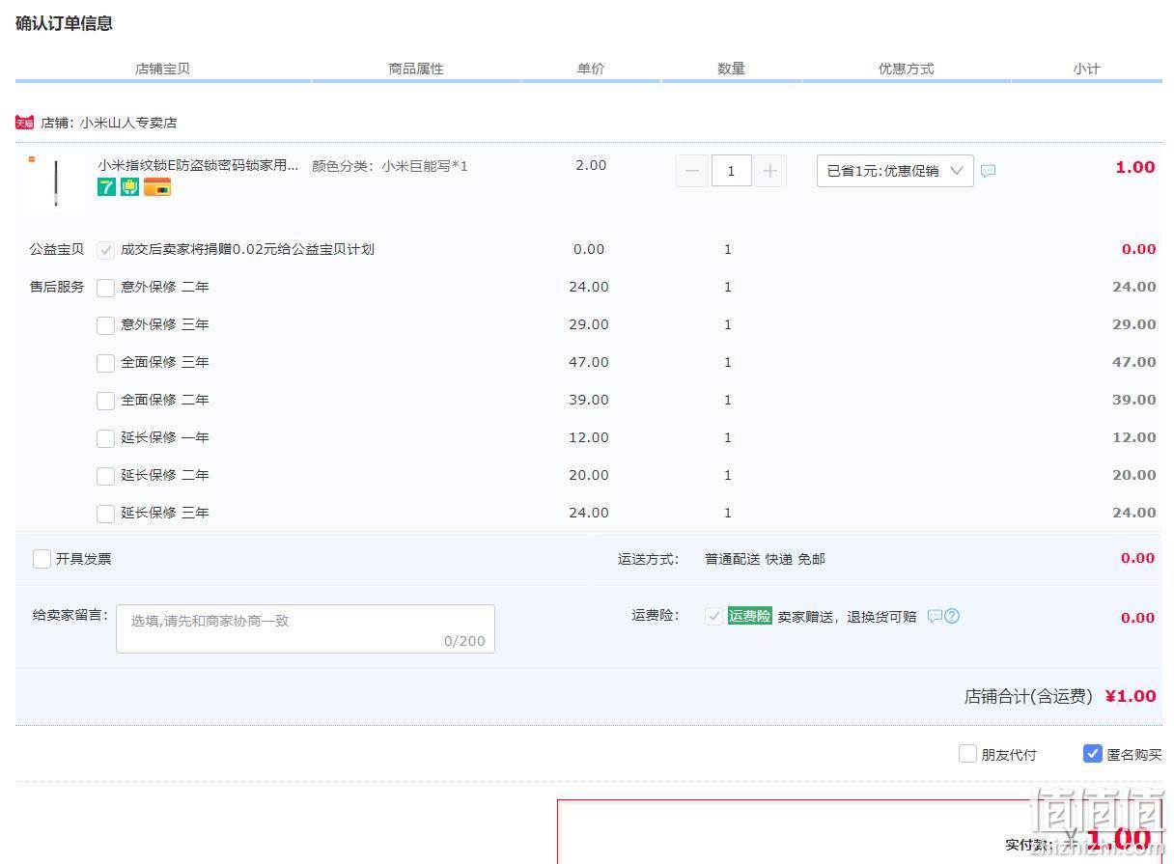
Task: Click the 普通配送 快递 免邮 shipping text
Action: point(765,559)
